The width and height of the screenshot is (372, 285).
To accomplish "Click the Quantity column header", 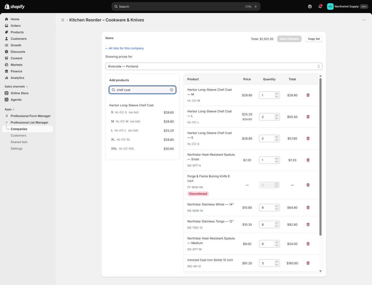I will point(269,79).
